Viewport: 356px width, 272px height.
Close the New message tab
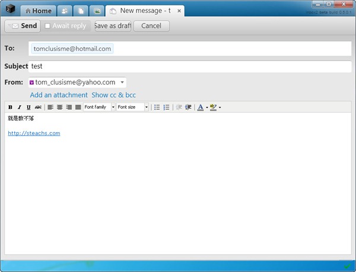[x=179, y=11]
